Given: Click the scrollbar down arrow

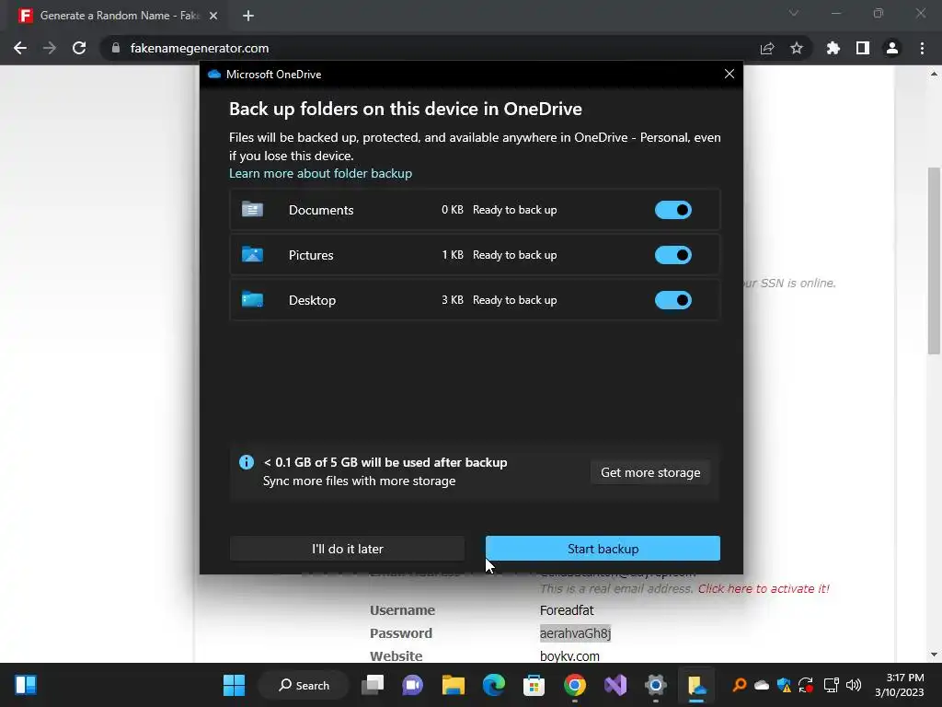Looking at the screenshot, I should (x=935, y=655).
